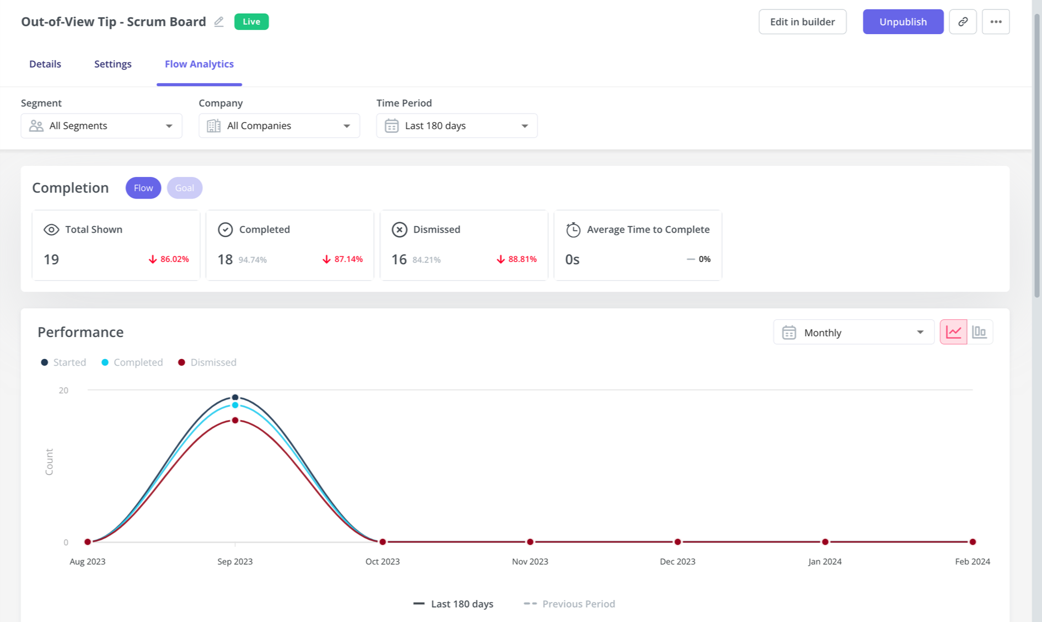Viewport: 1042px width, 622px height.
Task: Select the line chart view icon
Action: (953, 331)
